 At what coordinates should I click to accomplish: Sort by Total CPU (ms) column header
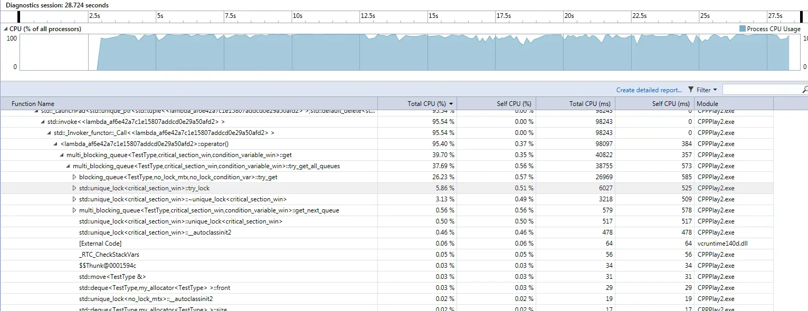tap(576, 104)
